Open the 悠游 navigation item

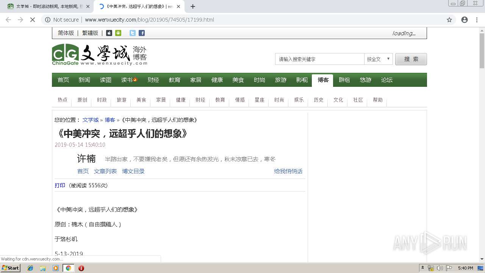tap(366, 80)
